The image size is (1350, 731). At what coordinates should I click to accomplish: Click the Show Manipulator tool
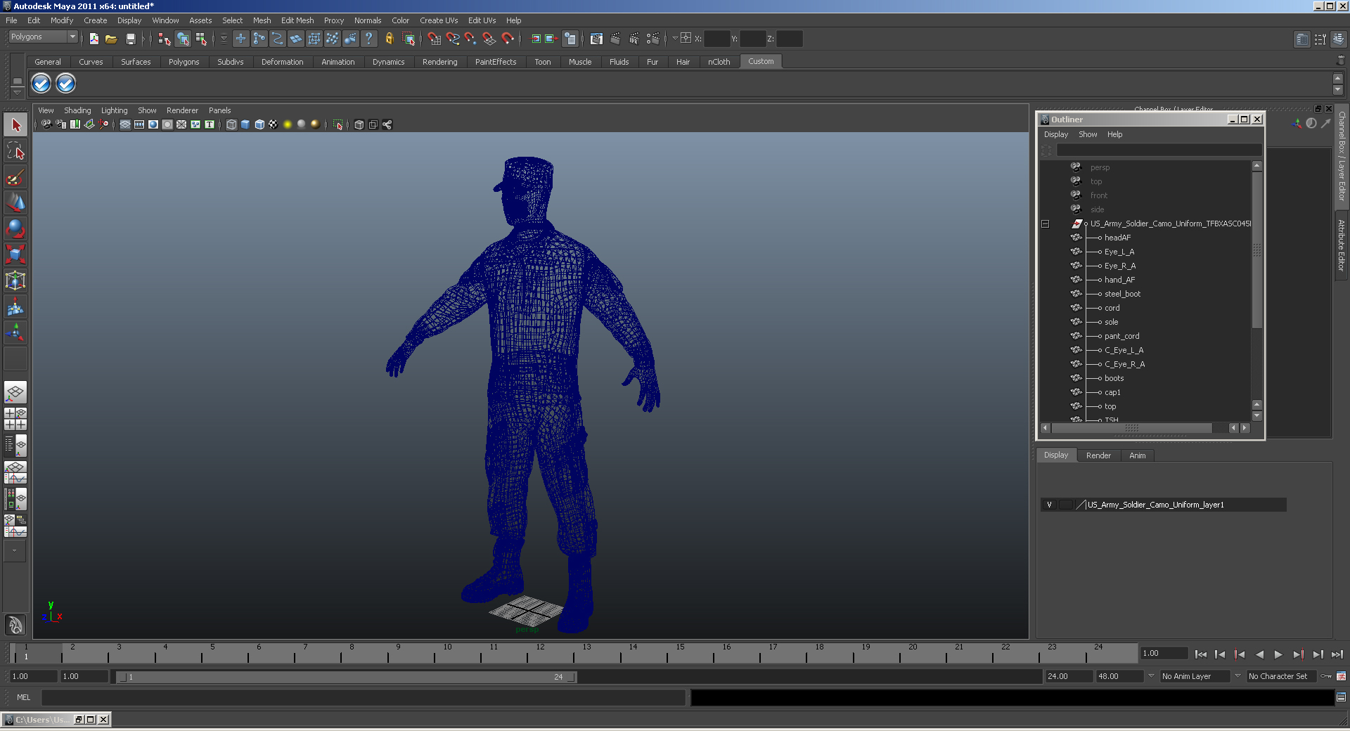(15, 332)
